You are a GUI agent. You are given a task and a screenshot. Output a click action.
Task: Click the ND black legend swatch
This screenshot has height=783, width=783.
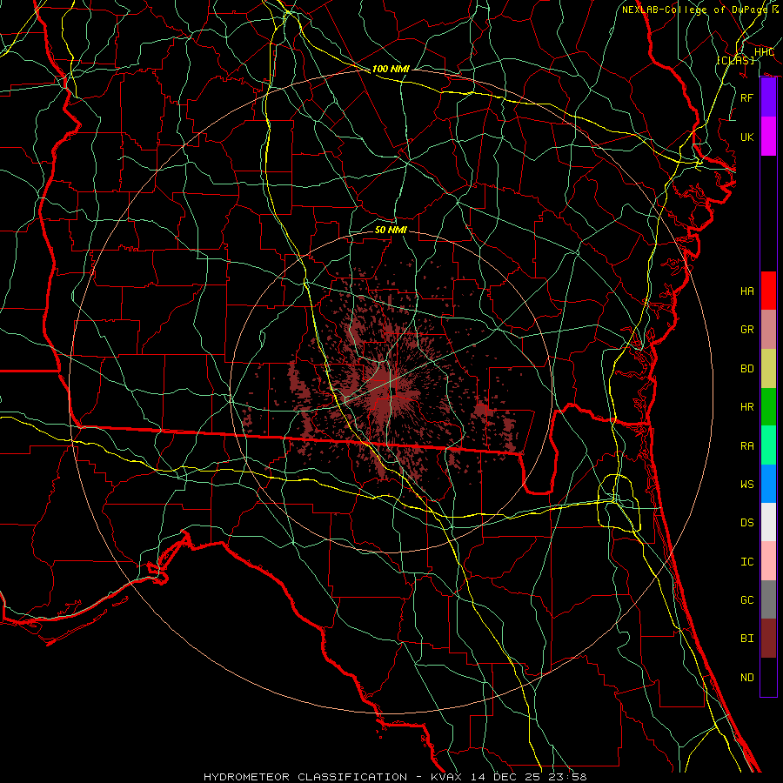point(768,677)
